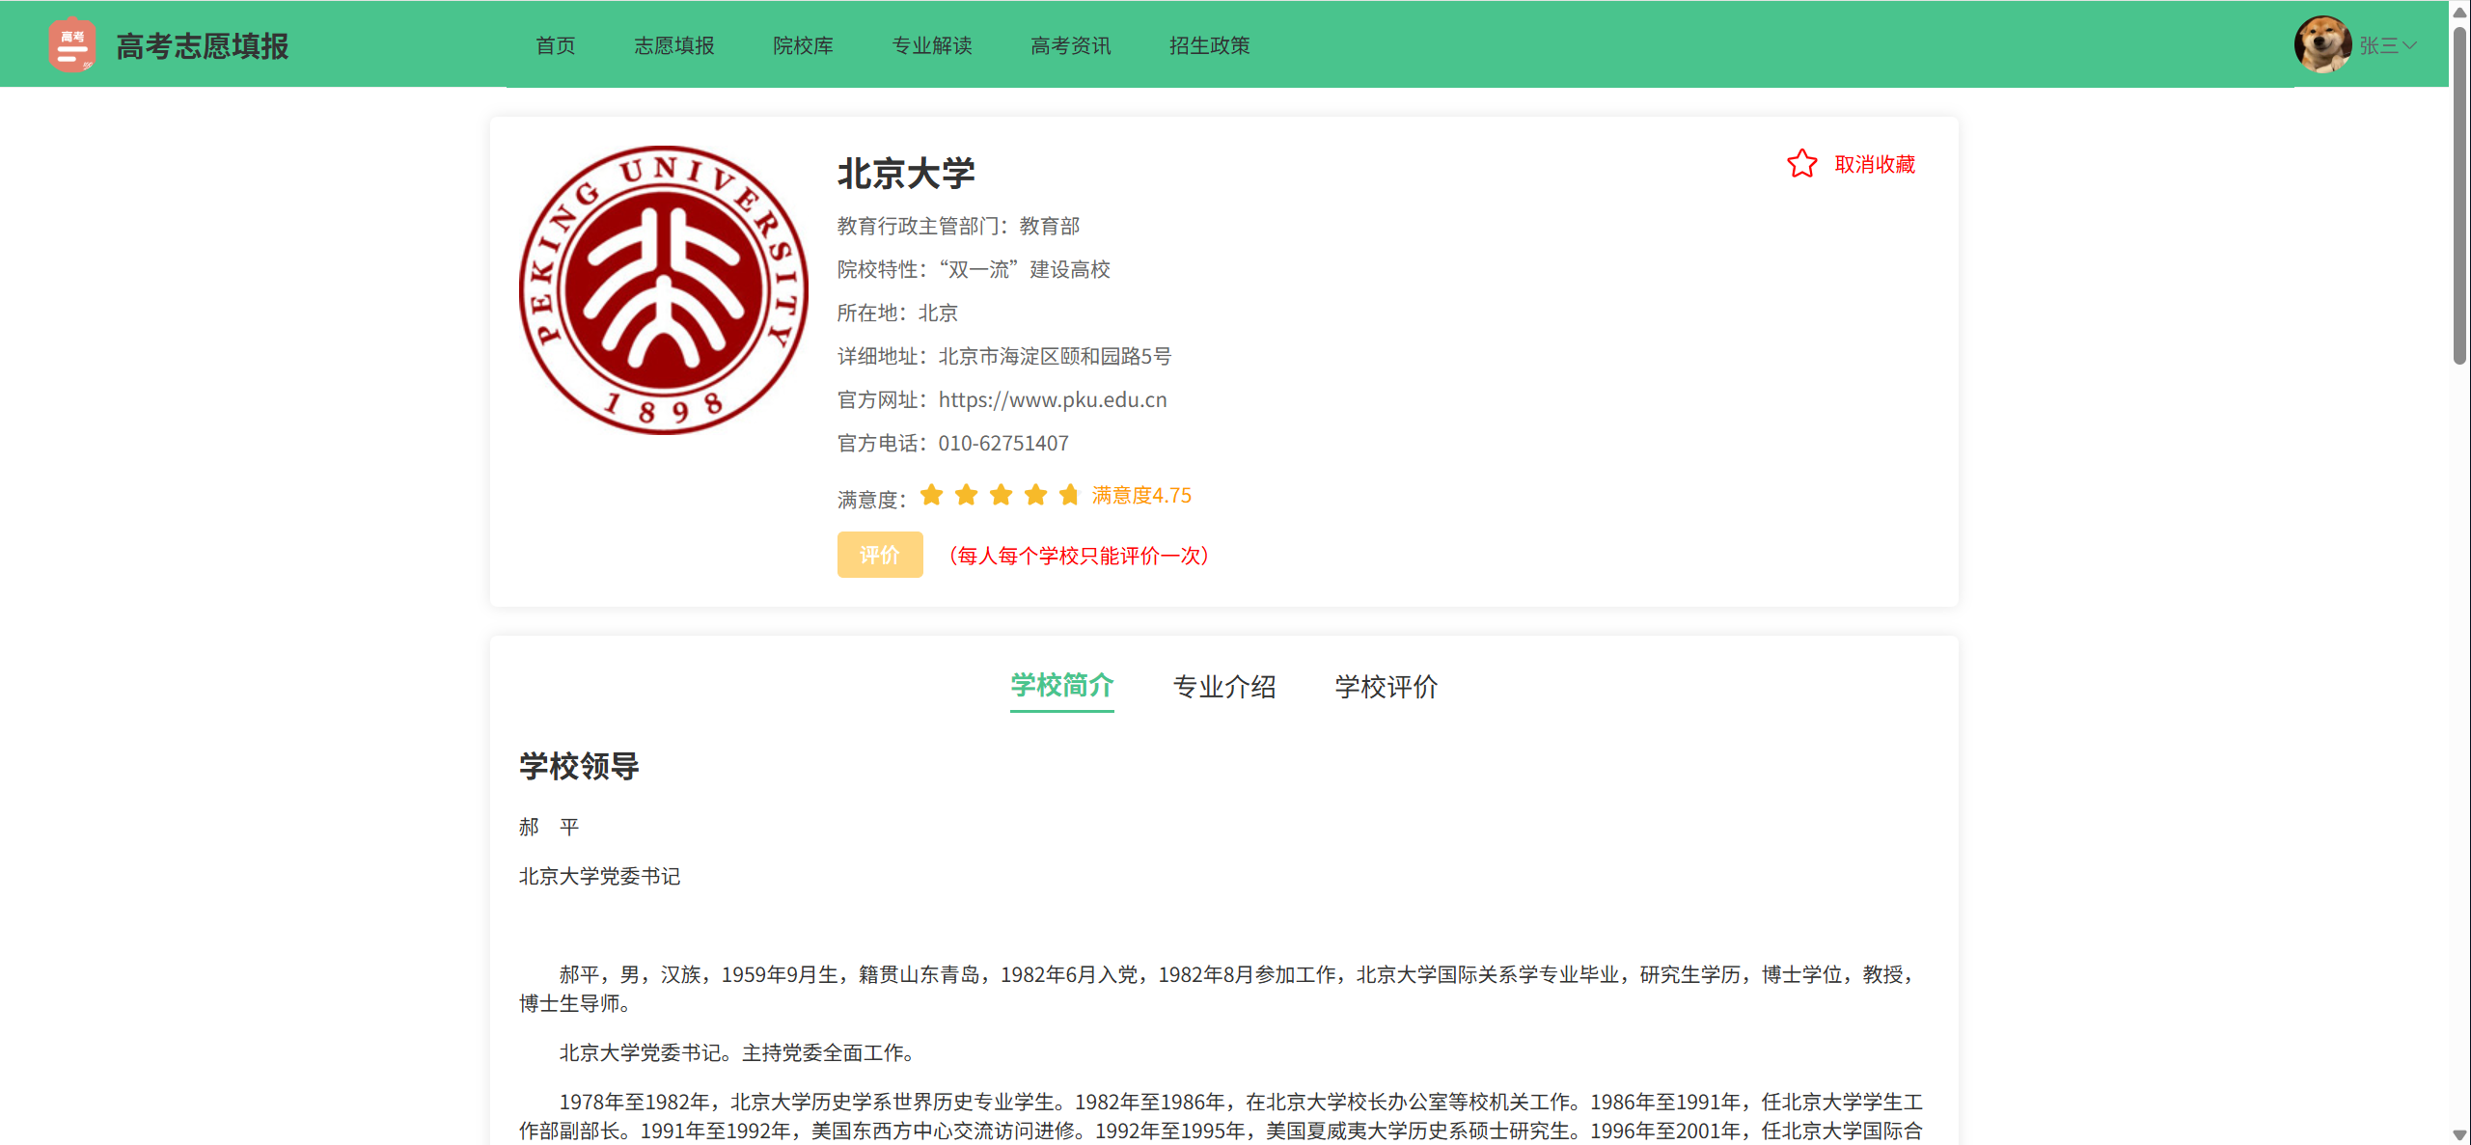Click the red star favorite icon
This screenshot has width=2471, height=1145.
point(1800,164)
